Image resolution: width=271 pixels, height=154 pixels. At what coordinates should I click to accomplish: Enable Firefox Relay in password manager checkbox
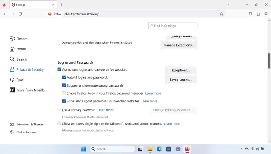coord(64,93)
